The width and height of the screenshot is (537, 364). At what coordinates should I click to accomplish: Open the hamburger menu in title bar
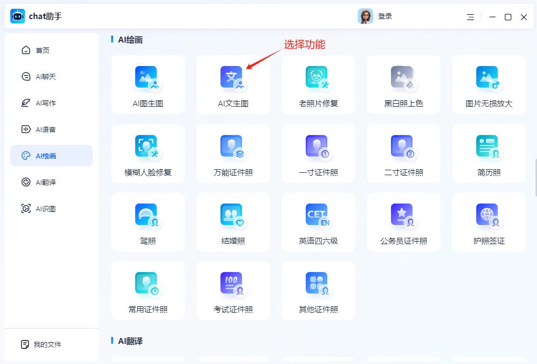tap(470, 17)
